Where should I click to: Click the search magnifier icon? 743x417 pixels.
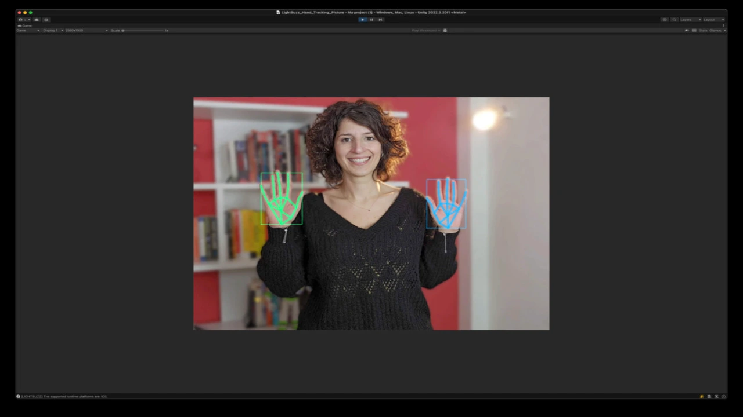pos(675,20)
